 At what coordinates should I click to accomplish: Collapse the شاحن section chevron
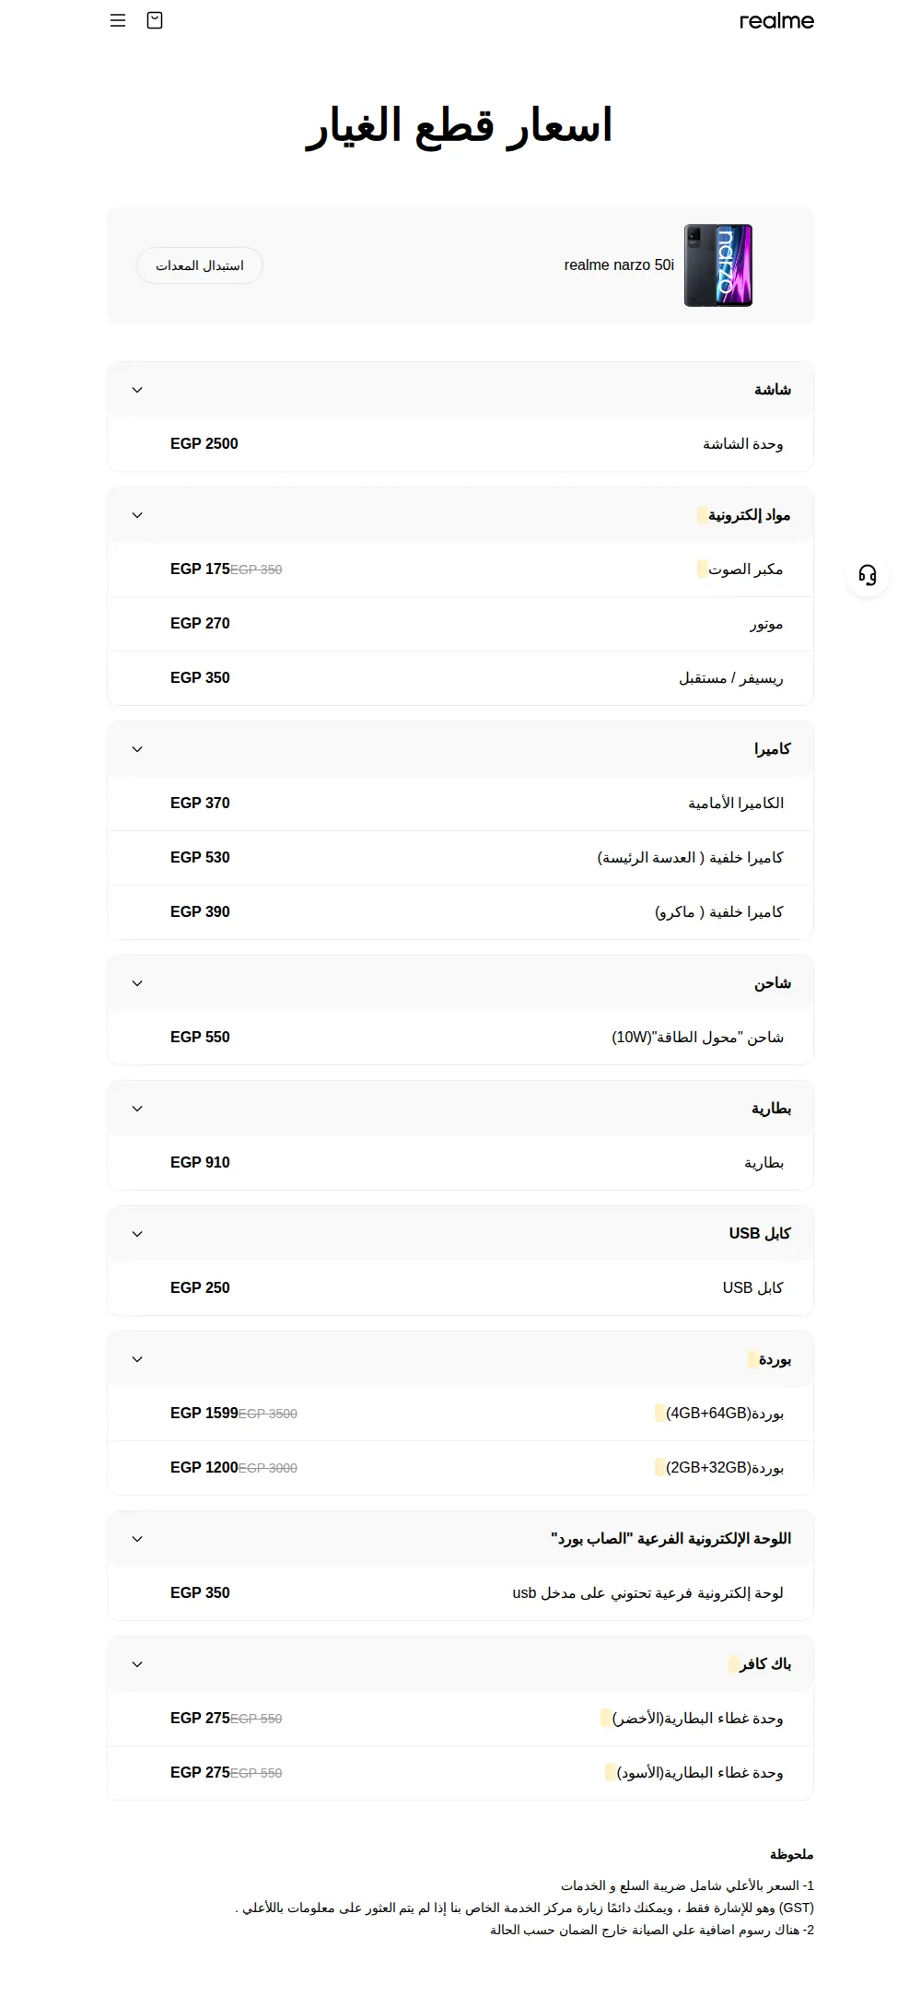[137, 983]
